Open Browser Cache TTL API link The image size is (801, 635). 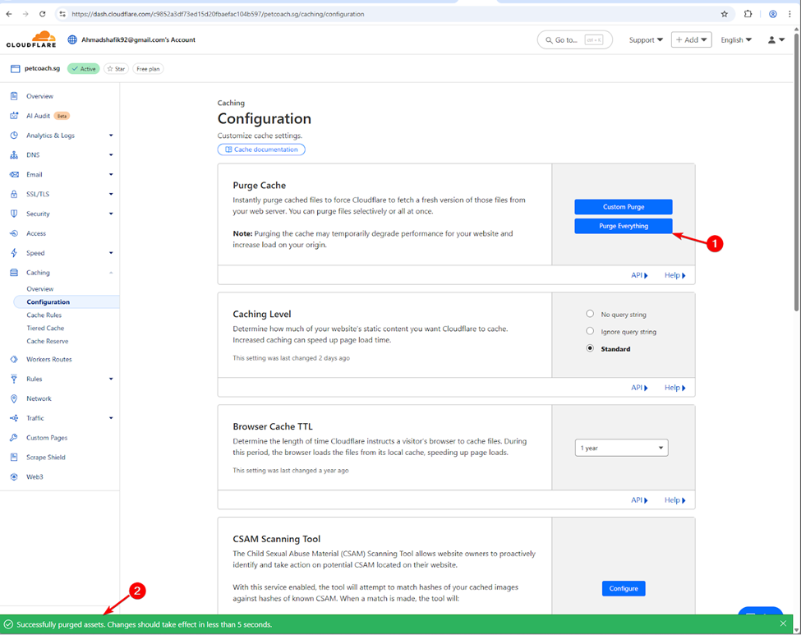639,499
